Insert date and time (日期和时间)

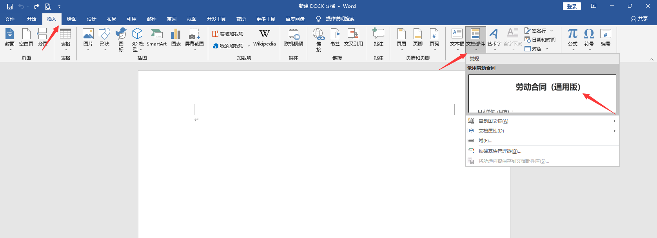pos(540,40)
